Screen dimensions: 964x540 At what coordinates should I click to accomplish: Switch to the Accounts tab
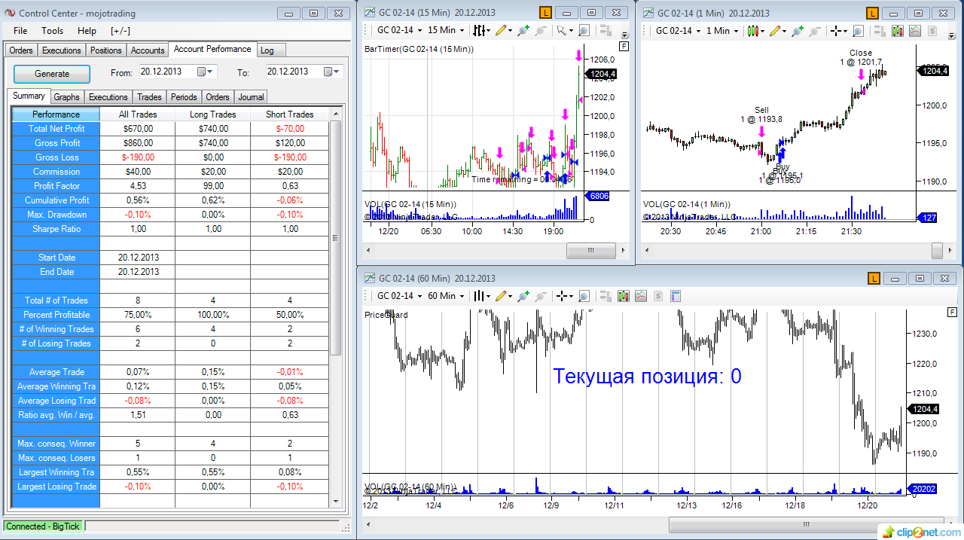[148, 50]
